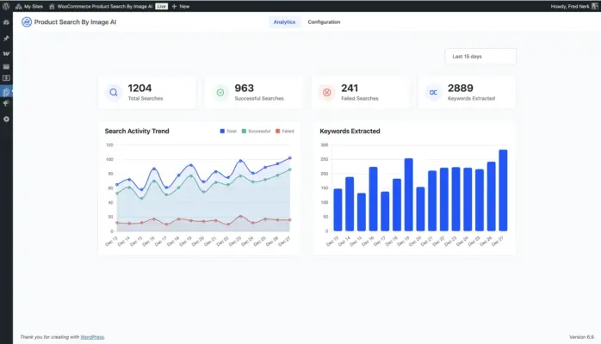The image size is (601, 344).
Task: Click the Dec 27 bar in Keywords Extracted
Action: tap(503, 190)
